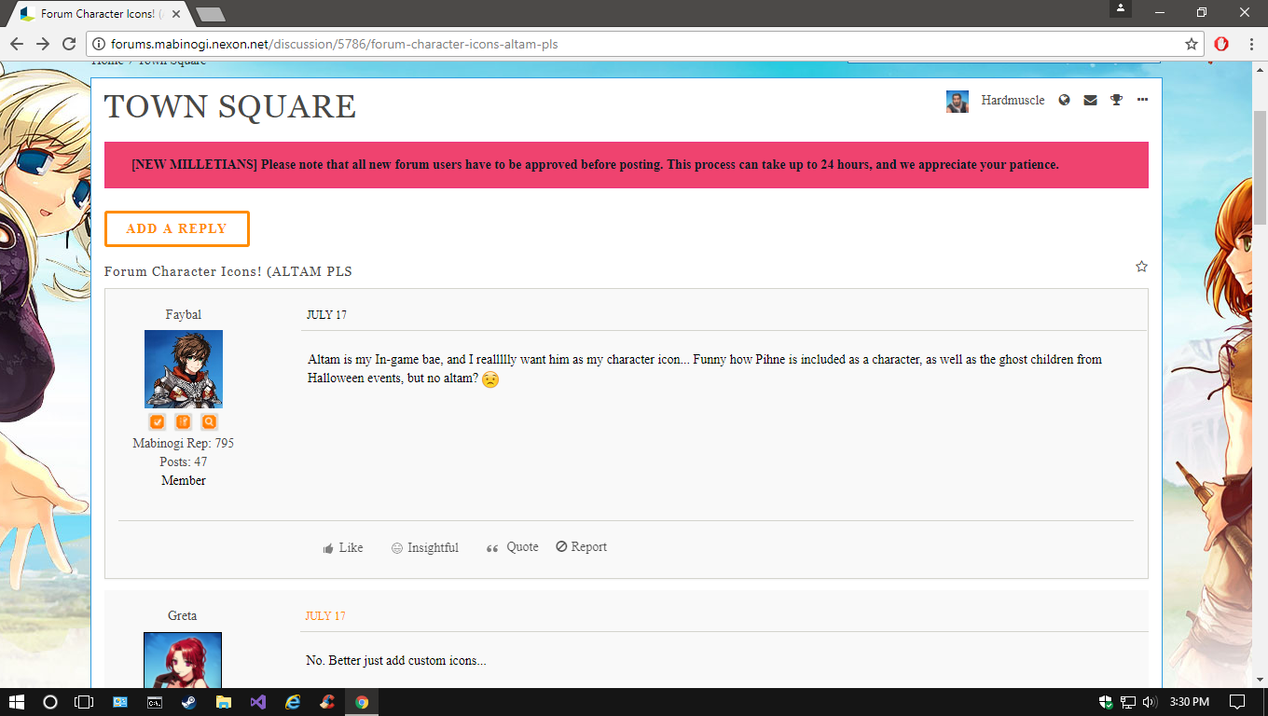Click the Chrome taskbar icon
The image size is (1268, 716).
(x=362, y=702)
